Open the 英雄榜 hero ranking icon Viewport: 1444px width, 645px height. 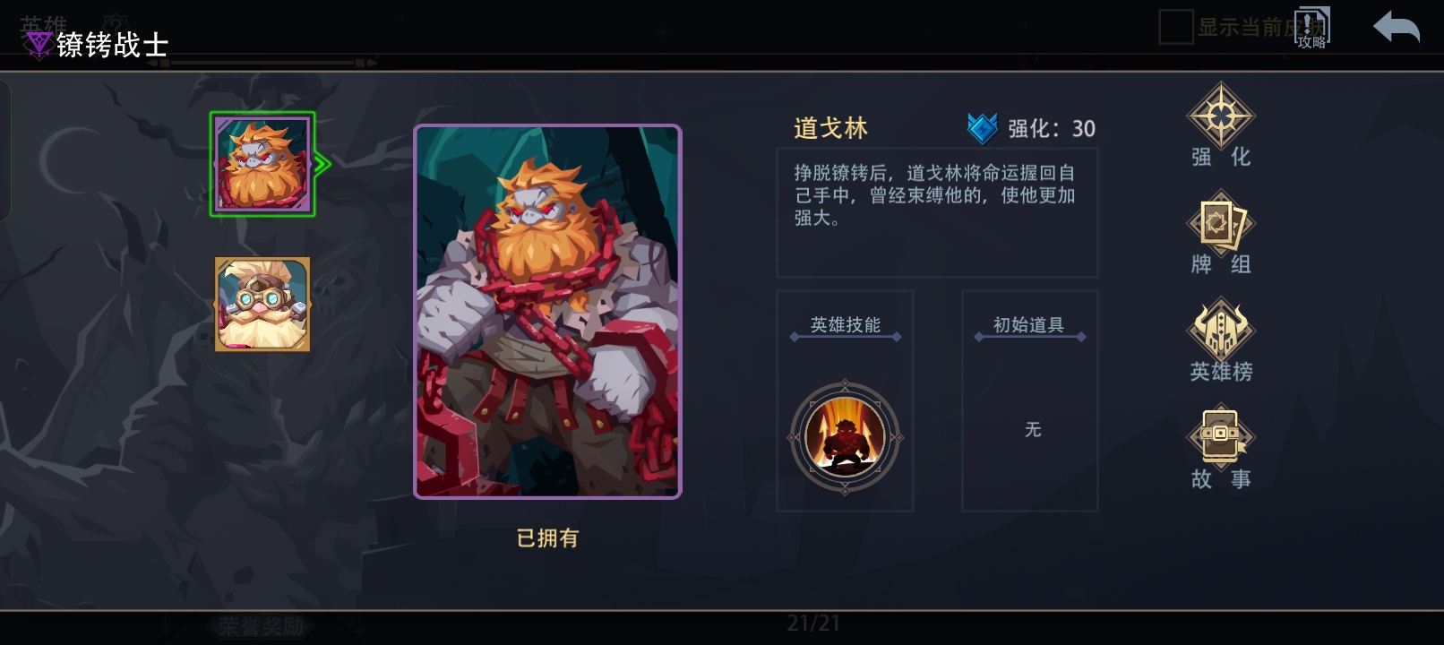1220,340
